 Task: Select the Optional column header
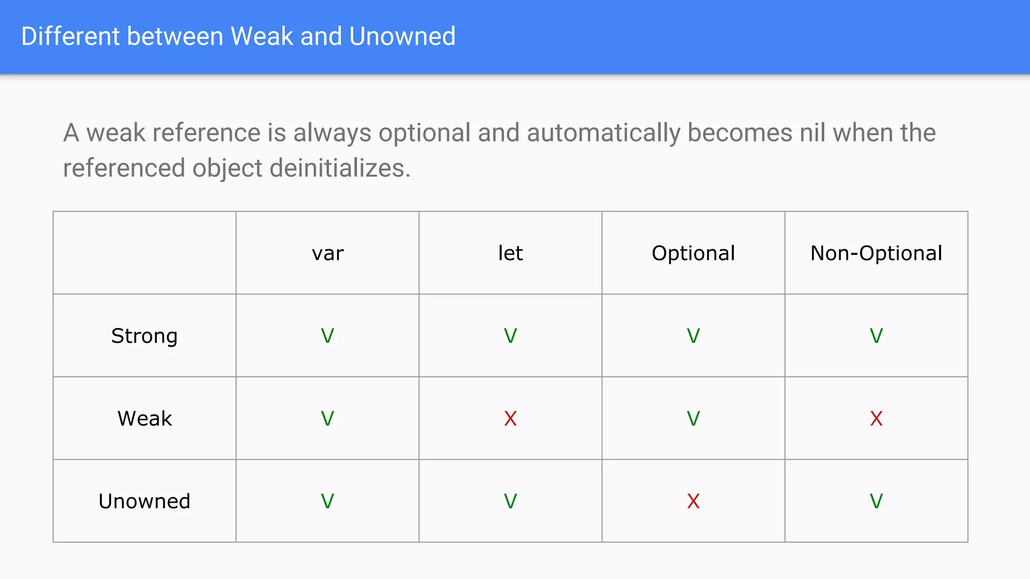coord(694,253)
